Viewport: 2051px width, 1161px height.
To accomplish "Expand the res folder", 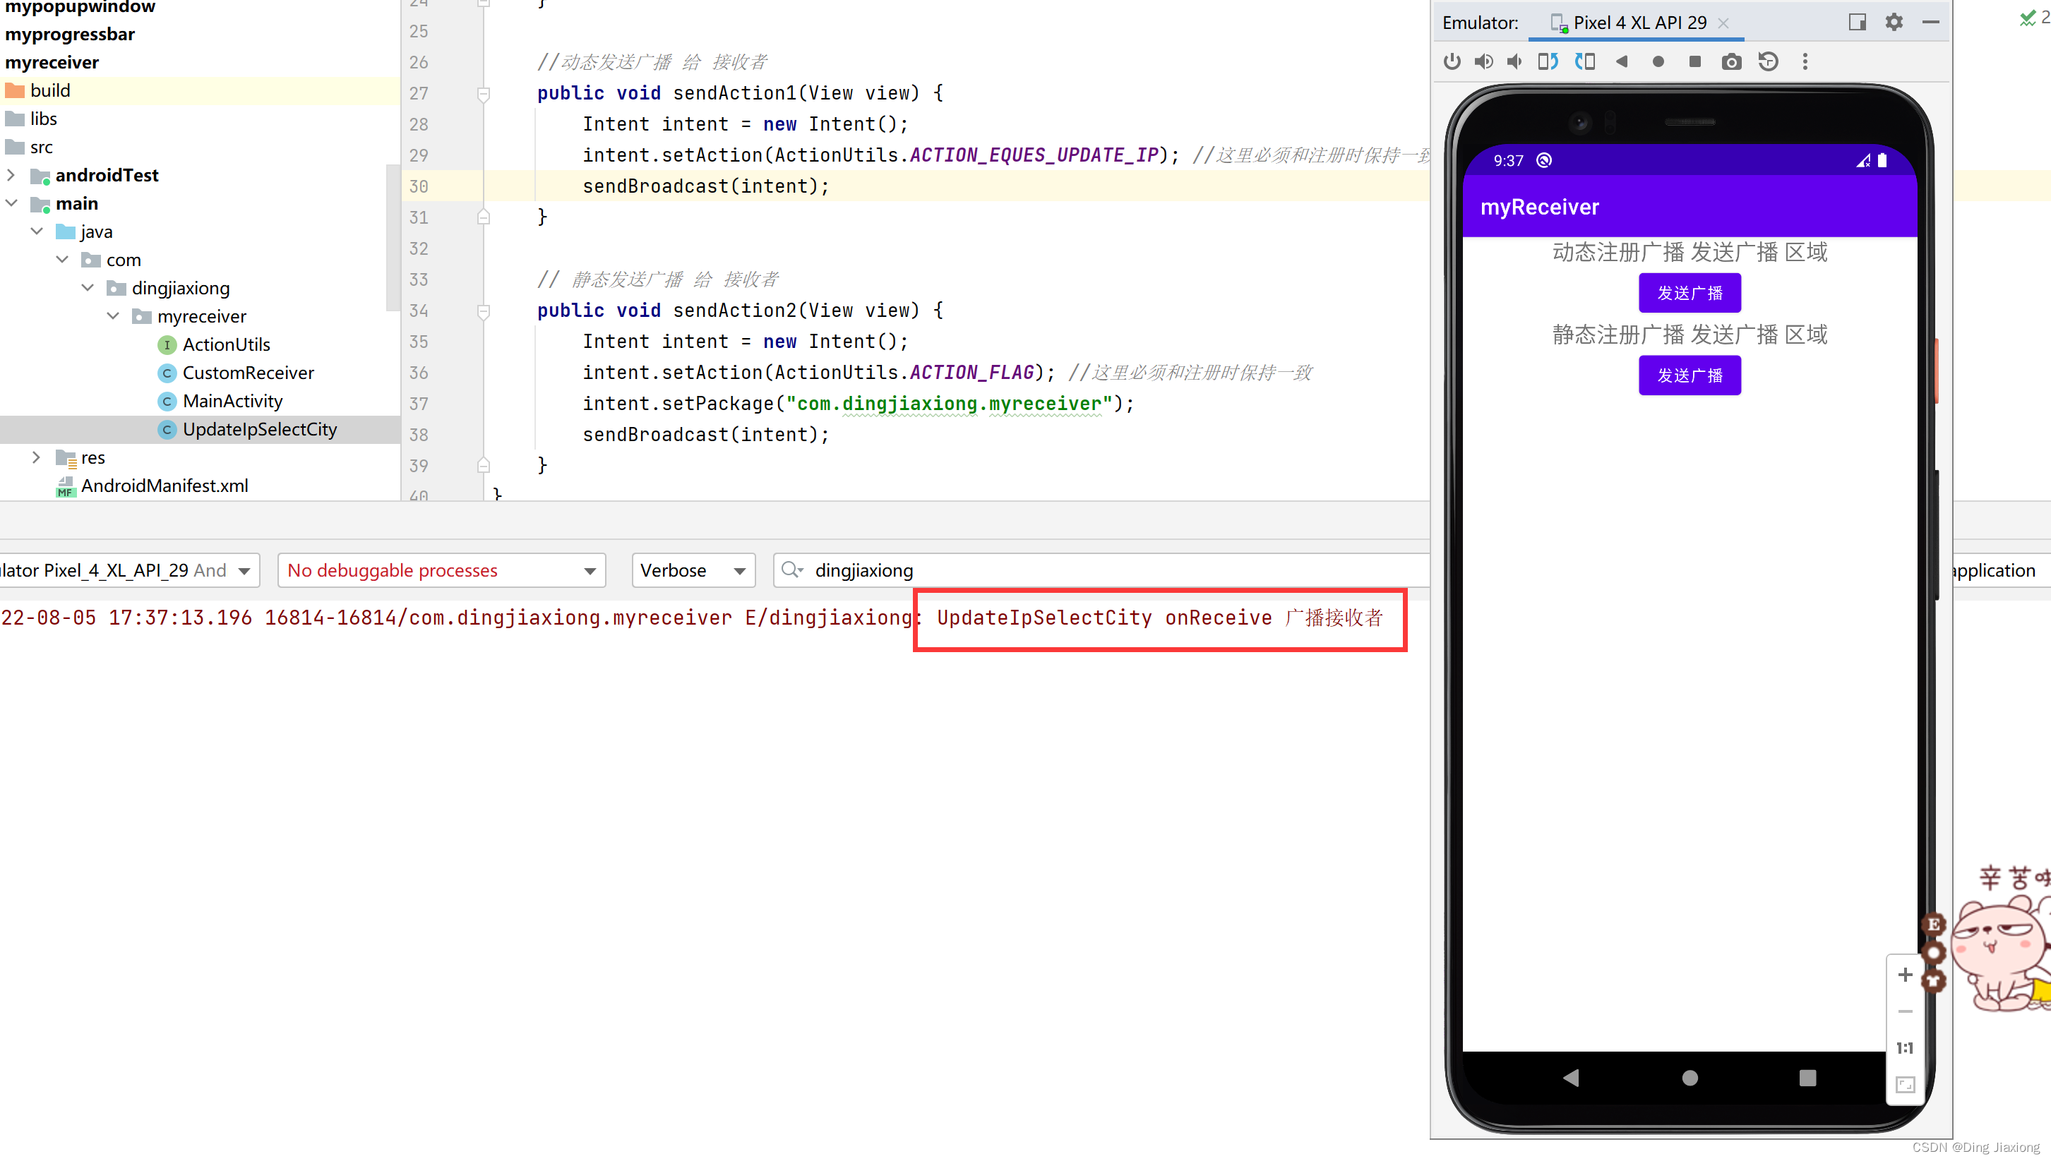I will pyautogui.click(x=37, y=458).
